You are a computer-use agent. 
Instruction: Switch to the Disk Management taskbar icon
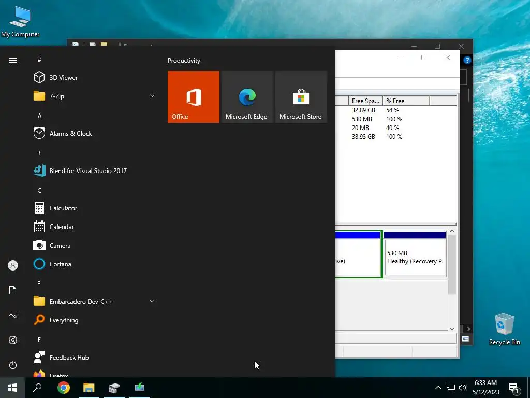(114, 388)
